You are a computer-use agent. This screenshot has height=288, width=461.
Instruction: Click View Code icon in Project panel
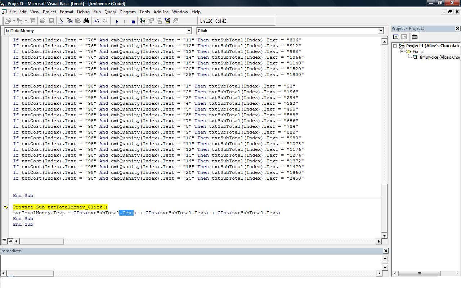click(396, 37)
